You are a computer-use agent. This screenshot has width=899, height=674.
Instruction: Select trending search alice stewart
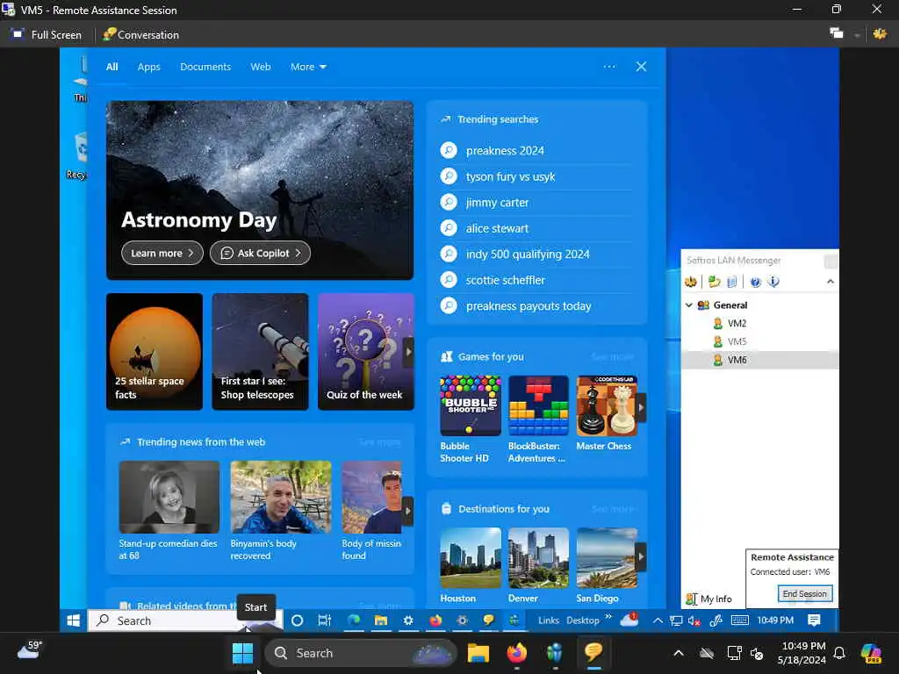point(497,228)
